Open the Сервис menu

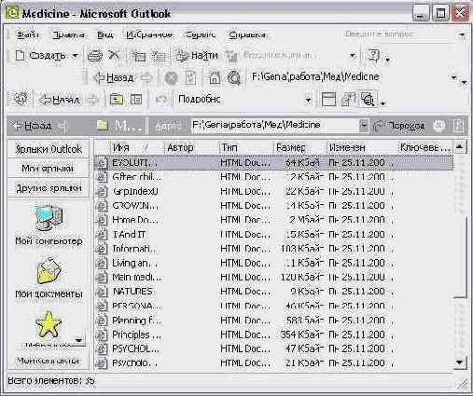tap(201, 34)
